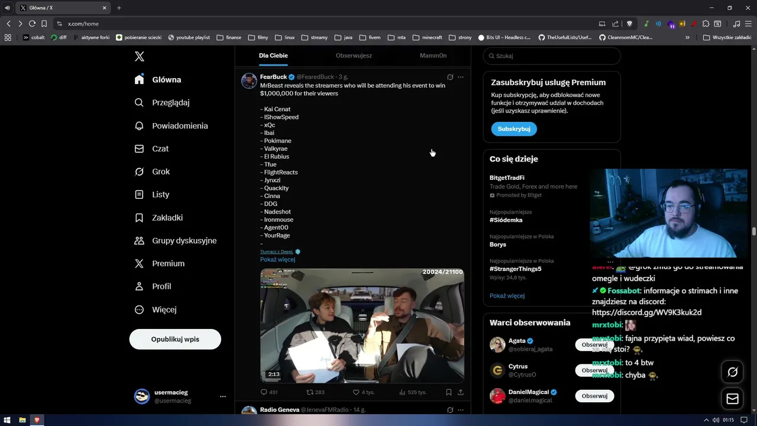
Task: Open Listy in sidebar
Action: tap(152, 194)
